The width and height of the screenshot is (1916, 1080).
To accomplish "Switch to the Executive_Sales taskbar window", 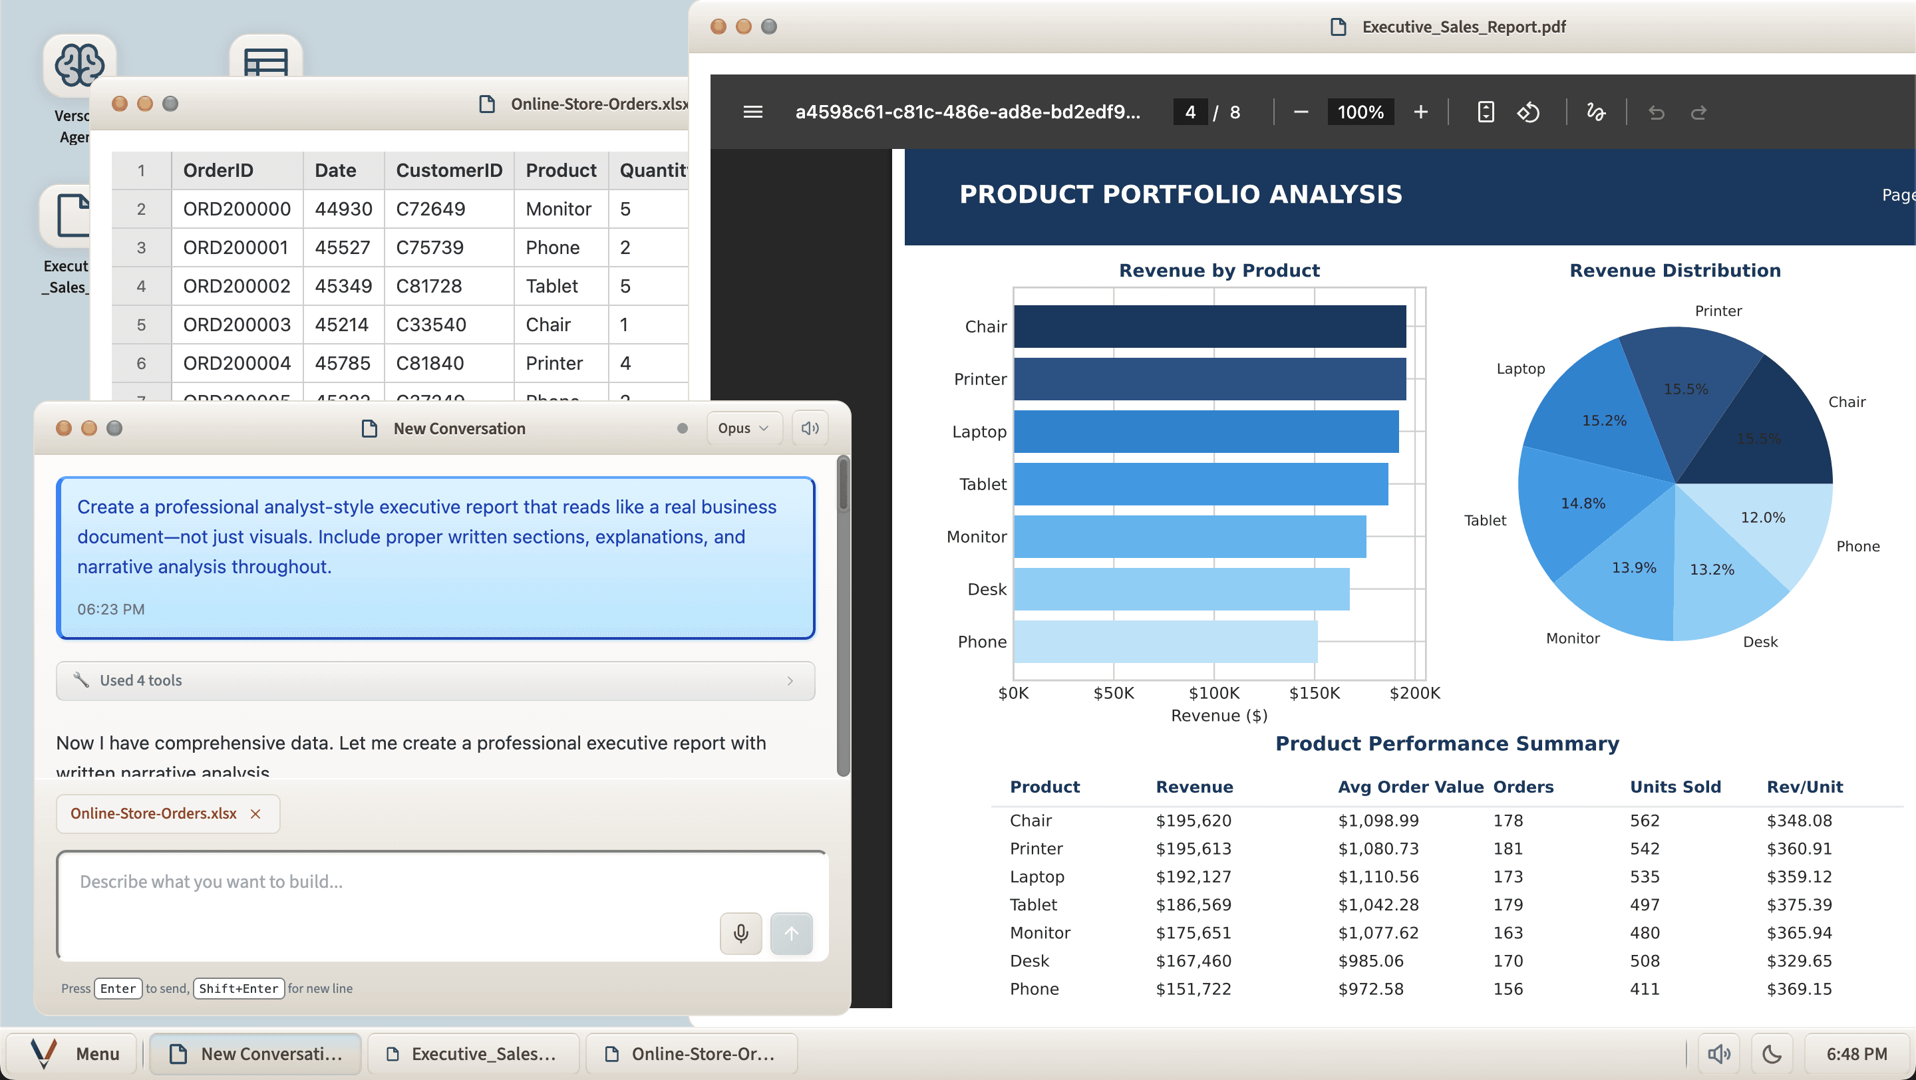I will click(x=473, y=1053).
